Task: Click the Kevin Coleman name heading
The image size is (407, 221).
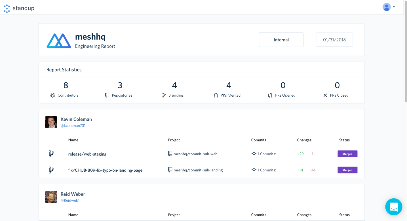Action: [x=76, y=119]
